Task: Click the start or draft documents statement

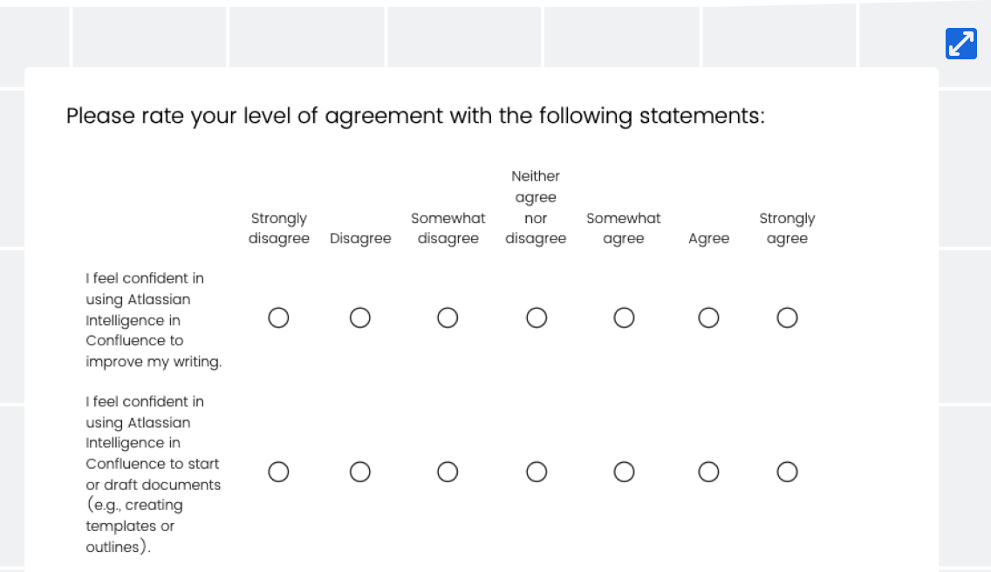Action: (x=154, y=474)
